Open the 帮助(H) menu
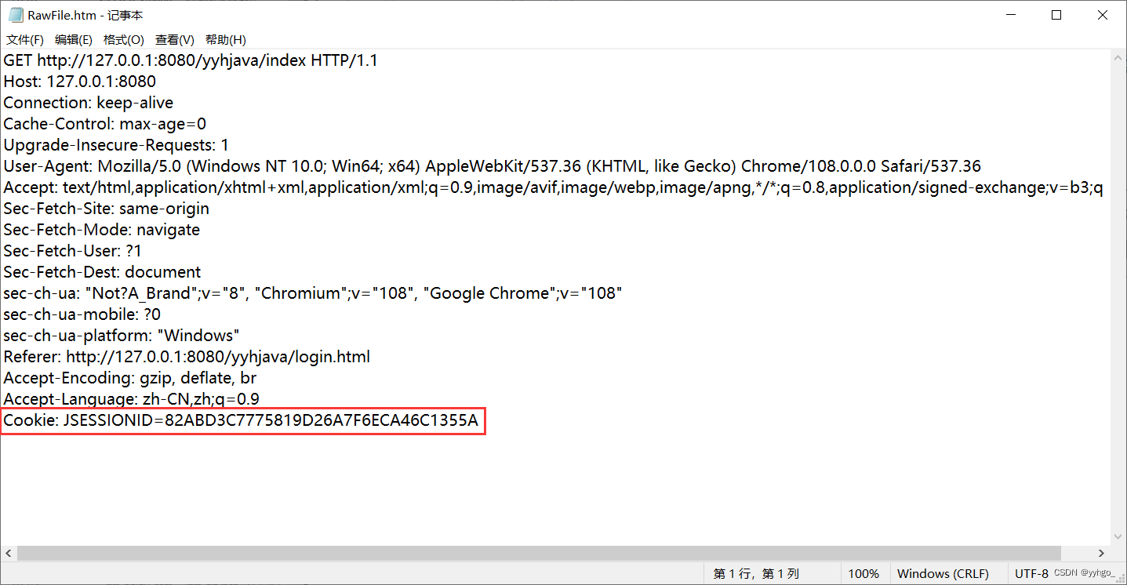 click(x=226, y=40)
